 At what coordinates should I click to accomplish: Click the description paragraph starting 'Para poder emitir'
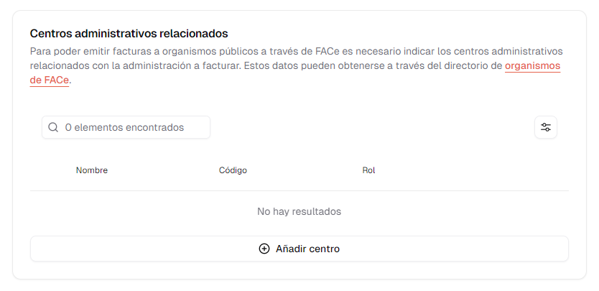[297, 66]
